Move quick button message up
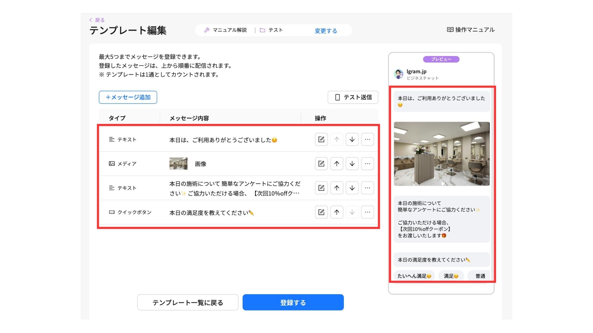The width and height of the screenshot is (593, 333). point(337,212)
